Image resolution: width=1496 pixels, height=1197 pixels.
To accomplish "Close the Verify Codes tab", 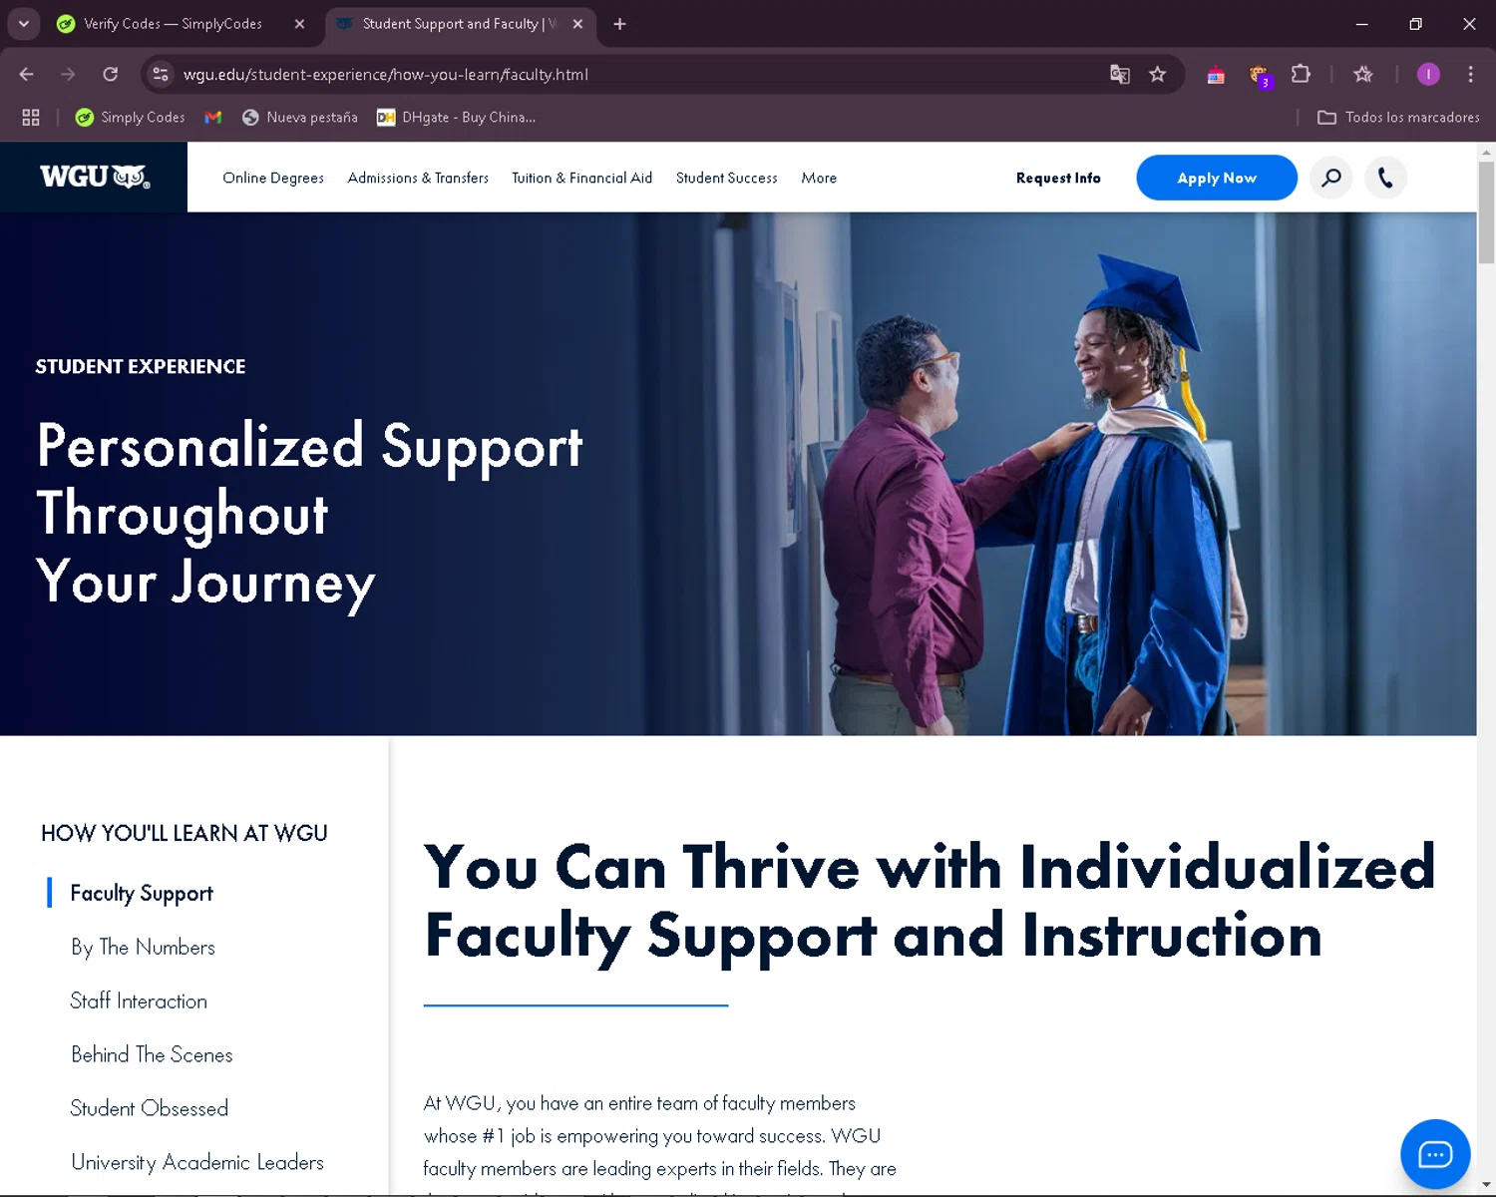I will click(x=299, y=24).
